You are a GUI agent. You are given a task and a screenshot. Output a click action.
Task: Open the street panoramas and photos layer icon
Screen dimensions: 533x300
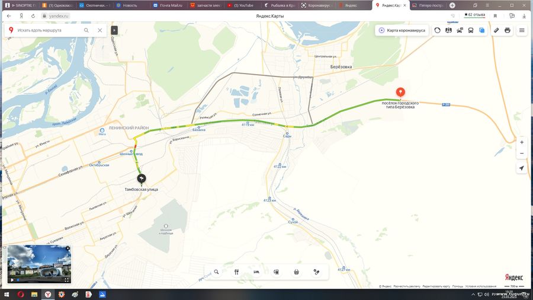(448, 30)
